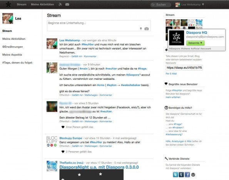This screenshot has width=229, height=180.
Task: Open Meine Aktivitäten in top navigation
Action: pyautogui.click(x=42, y=4)
